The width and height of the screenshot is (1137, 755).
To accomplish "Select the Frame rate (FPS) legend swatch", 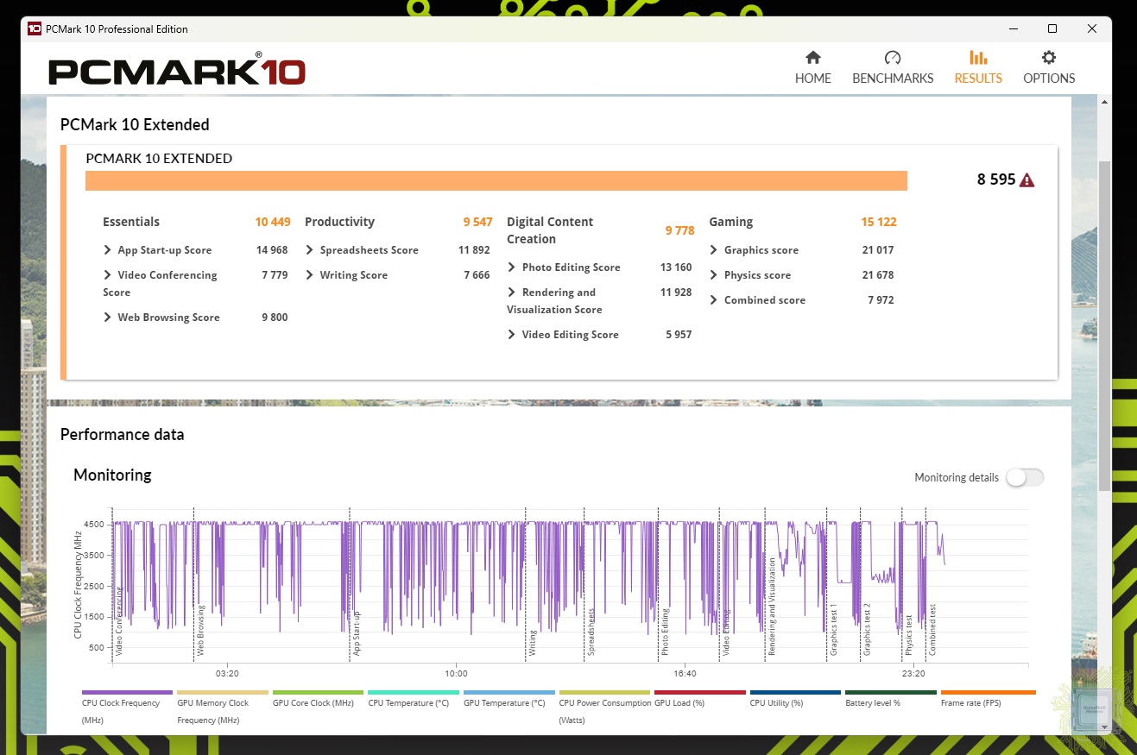I will 988,692.
